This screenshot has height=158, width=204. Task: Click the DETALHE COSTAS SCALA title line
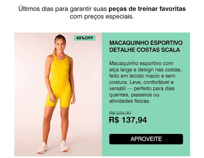(145, 50)
